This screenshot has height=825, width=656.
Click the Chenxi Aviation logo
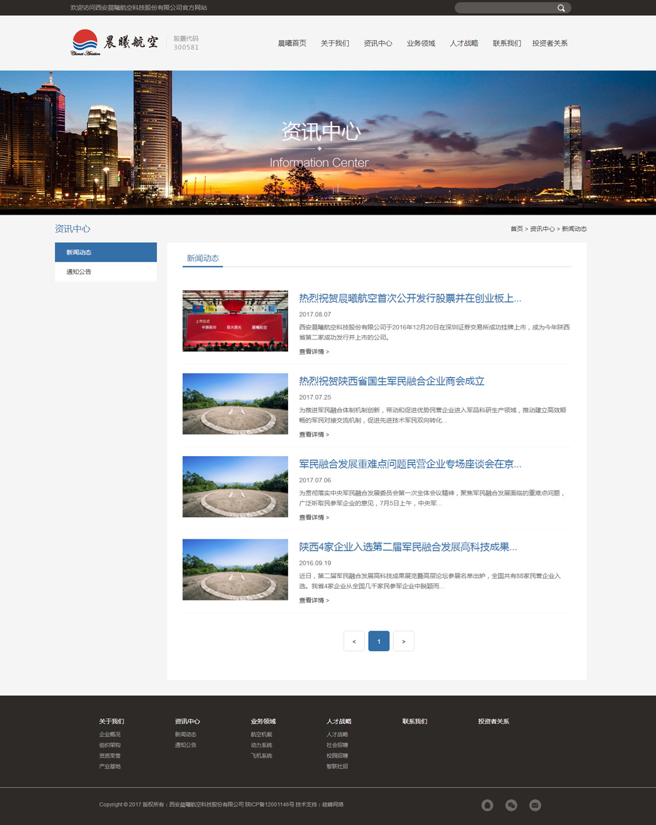115,43
